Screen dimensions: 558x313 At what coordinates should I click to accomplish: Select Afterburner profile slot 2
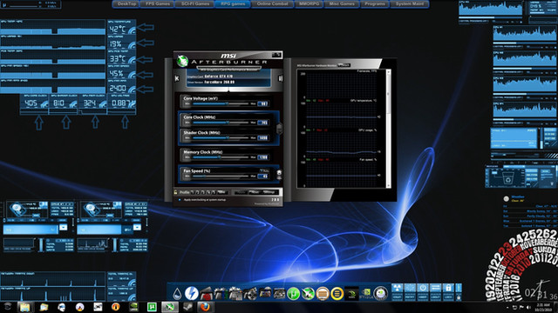click(198, 192)
